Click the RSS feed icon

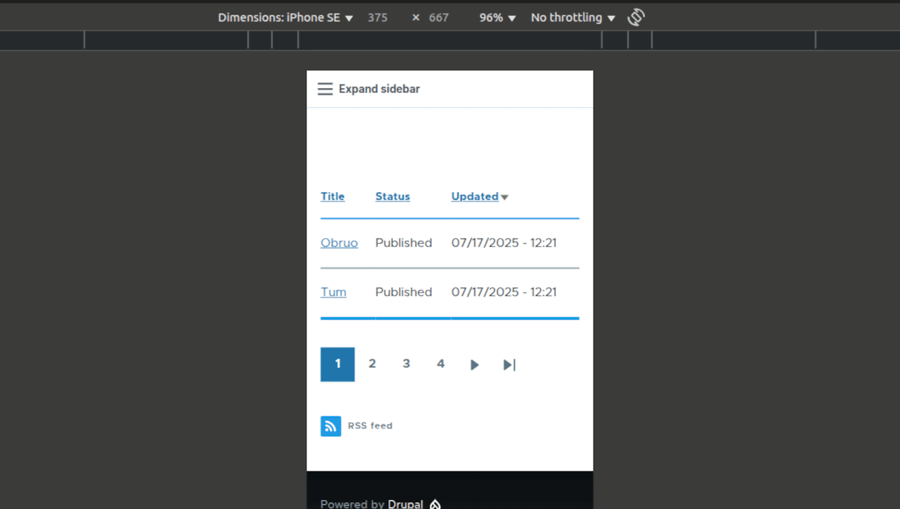click(x=330, y=426)
